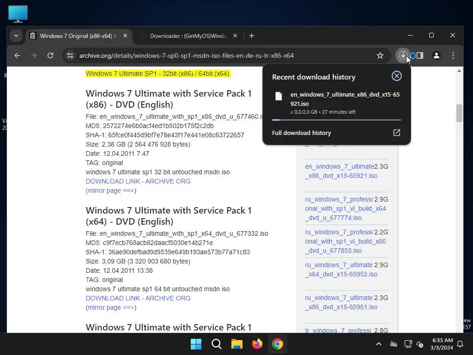Screen dimensions: 473x355
Task: Download en_windows_7_ultimate_x86_dvd_x15-65921.iso from file list
Action: click(x=341, y=171)
